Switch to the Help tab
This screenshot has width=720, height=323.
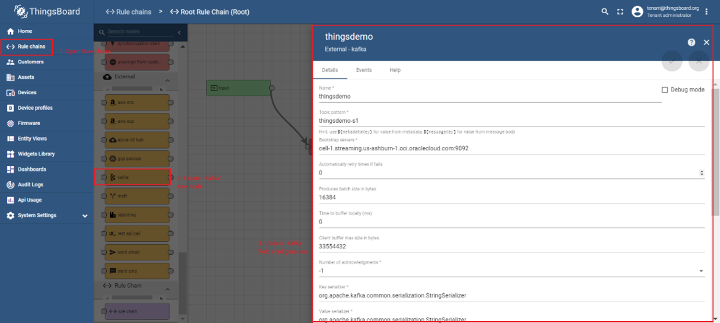395,70
